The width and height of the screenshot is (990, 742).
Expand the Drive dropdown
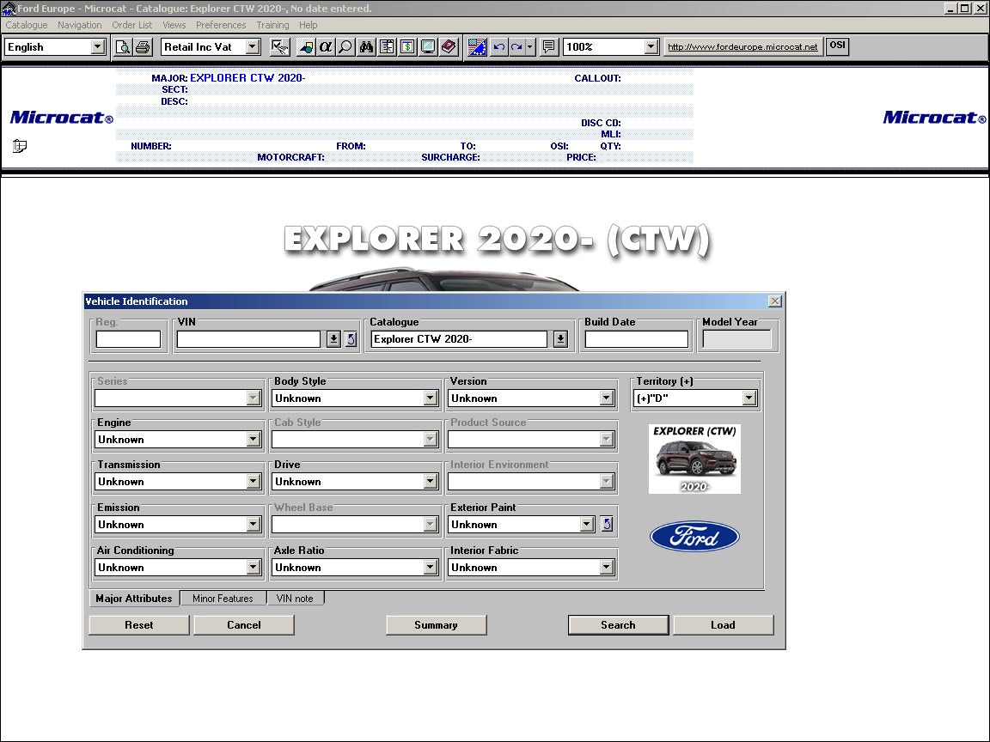point(430,482)
